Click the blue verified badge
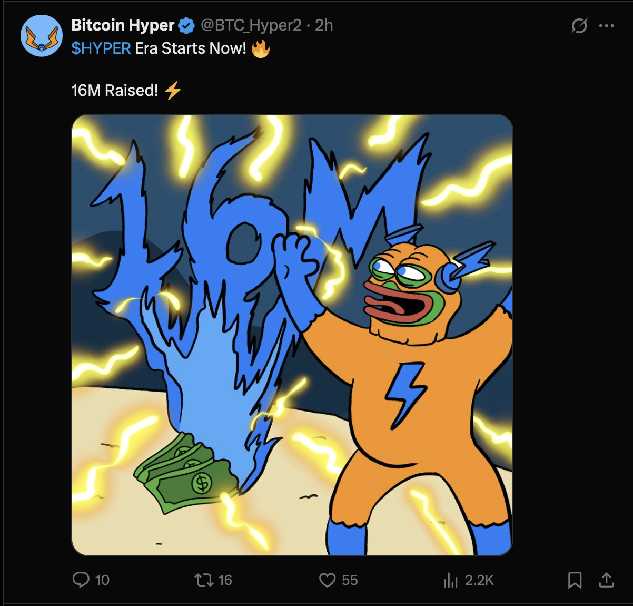The image size is (633, 606). pyautogui.click(x=186, y=25)
